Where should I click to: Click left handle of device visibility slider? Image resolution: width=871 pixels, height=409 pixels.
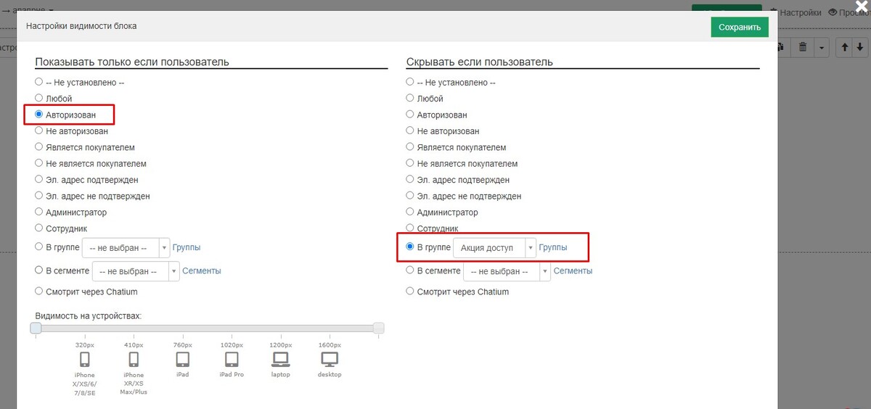36,329
